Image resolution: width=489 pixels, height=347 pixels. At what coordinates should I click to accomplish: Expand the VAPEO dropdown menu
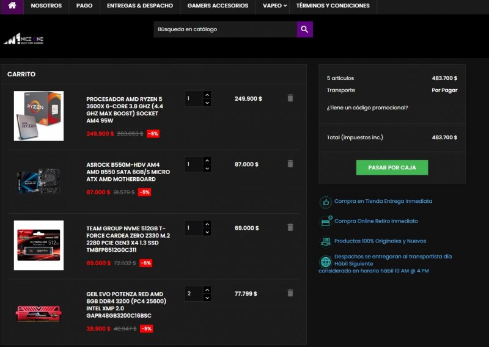pyautogui.click(x=274, y=5)
